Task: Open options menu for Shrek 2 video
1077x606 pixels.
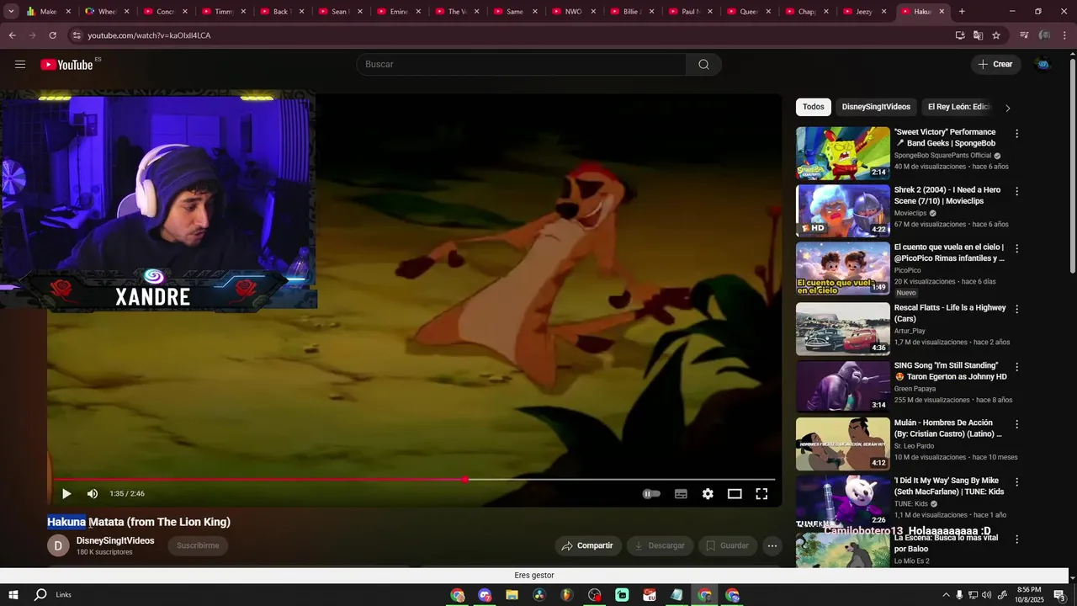Action: [x=1016, y=191]
